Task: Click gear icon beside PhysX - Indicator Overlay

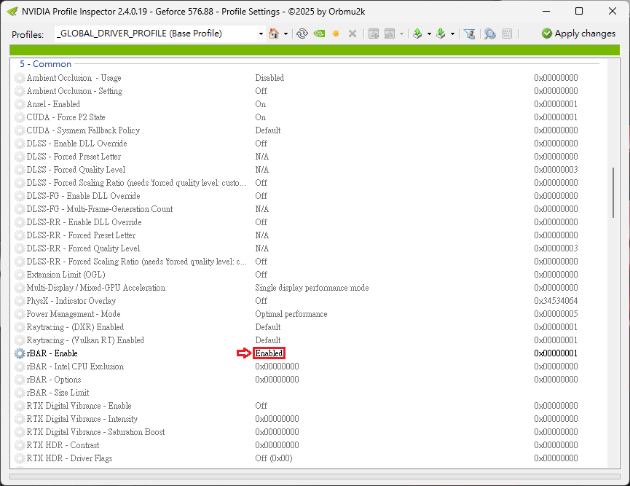Action: [20, 301]
